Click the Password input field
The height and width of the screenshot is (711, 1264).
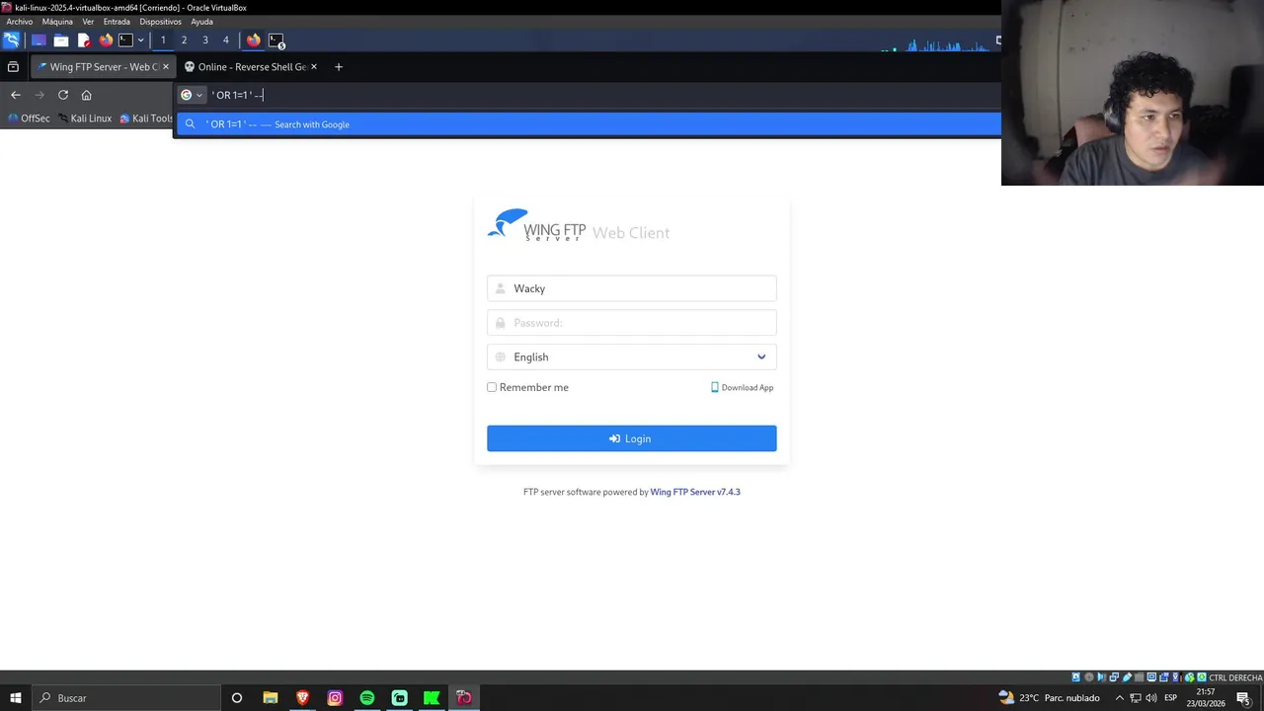click(631, 323)
